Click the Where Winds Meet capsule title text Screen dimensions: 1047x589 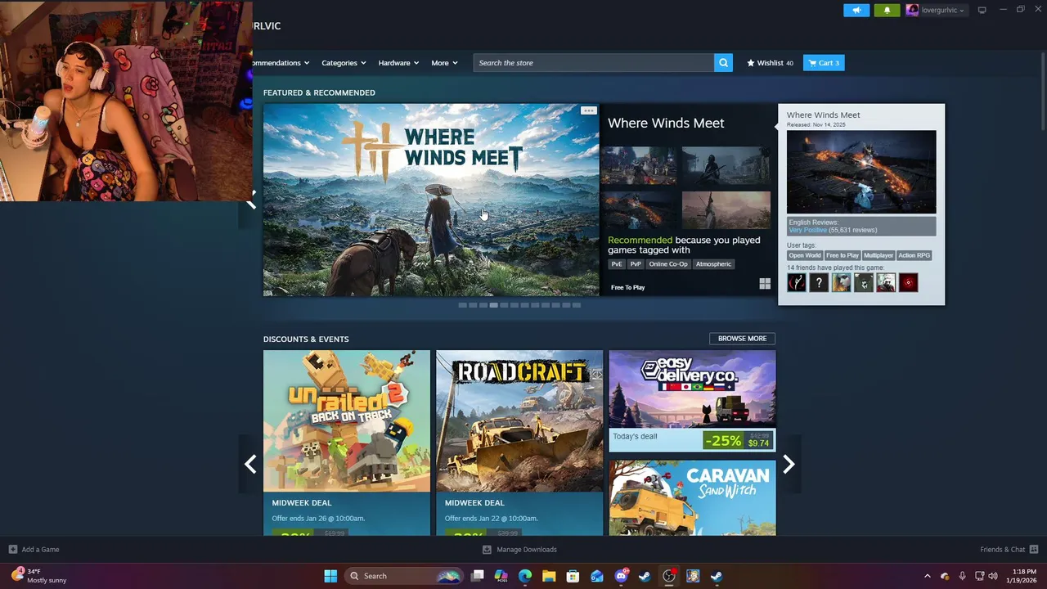pyautogui.click(x=666, y=123)
